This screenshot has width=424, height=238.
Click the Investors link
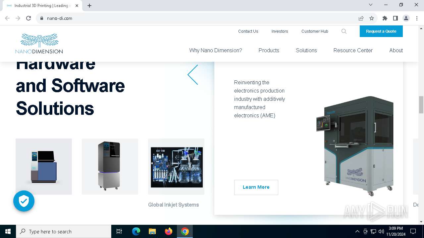pyautogui.click(x=280, y=31)
